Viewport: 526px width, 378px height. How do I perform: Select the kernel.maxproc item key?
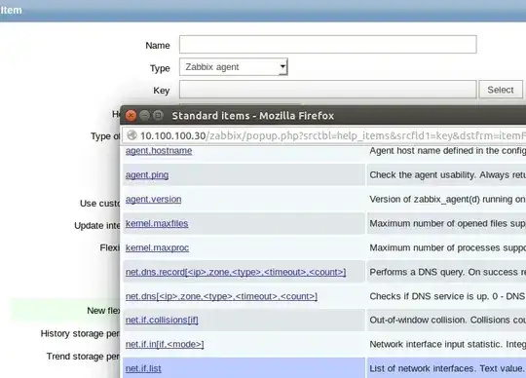click(157, 247)
